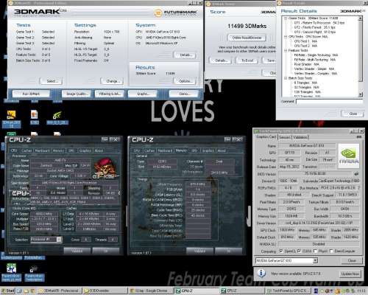Click the pirate skull logo in CPU-Z
Viewport: 368px width, 295px height.
click(105, 168)
